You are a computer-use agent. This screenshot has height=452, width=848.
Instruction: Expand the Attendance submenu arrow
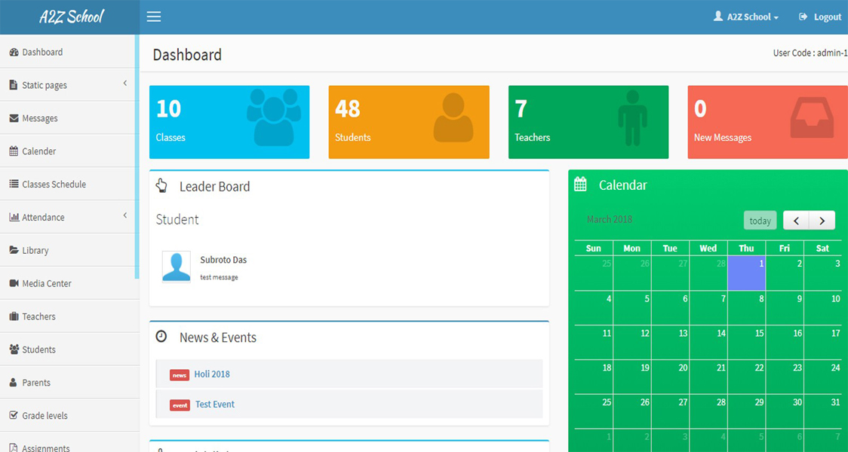click(125, 215)
